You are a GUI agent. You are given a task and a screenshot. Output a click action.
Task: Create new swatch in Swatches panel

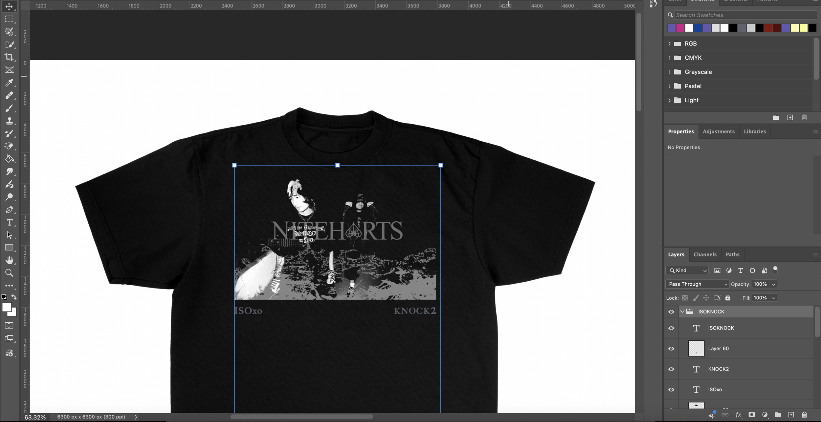click(x=790, y=117)
